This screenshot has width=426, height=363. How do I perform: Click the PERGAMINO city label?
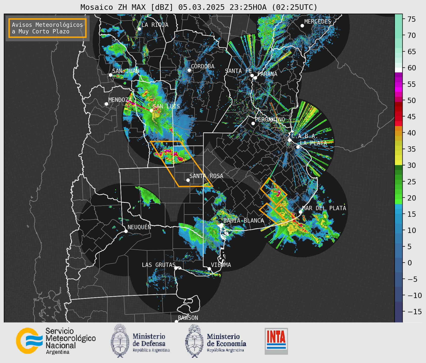point(270,119)
